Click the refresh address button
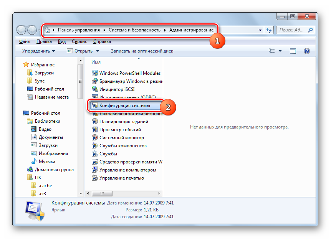The height and width of the screenshot is (239, 331). [268, 30]
